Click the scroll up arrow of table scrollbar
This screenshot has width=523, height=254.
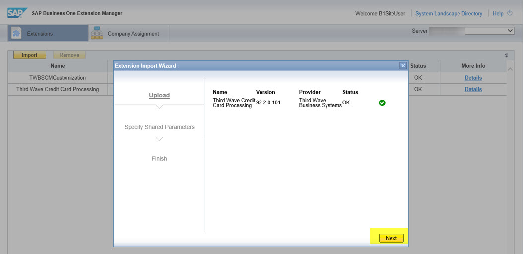(x=510, y=69)
